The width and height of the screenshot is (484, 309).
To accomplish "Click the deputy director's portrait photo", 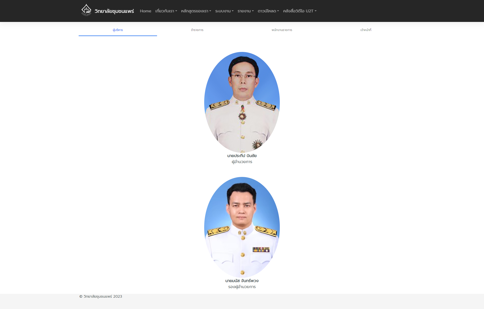I will (242, 227).
